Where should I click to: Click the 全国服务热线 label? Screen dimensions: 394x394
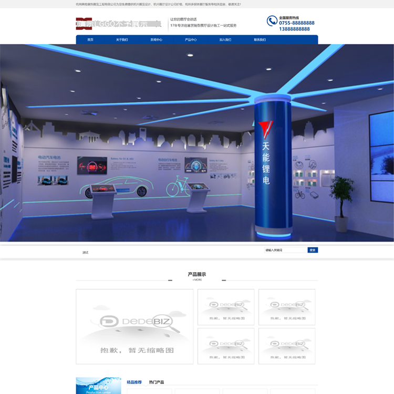(289, 17)
